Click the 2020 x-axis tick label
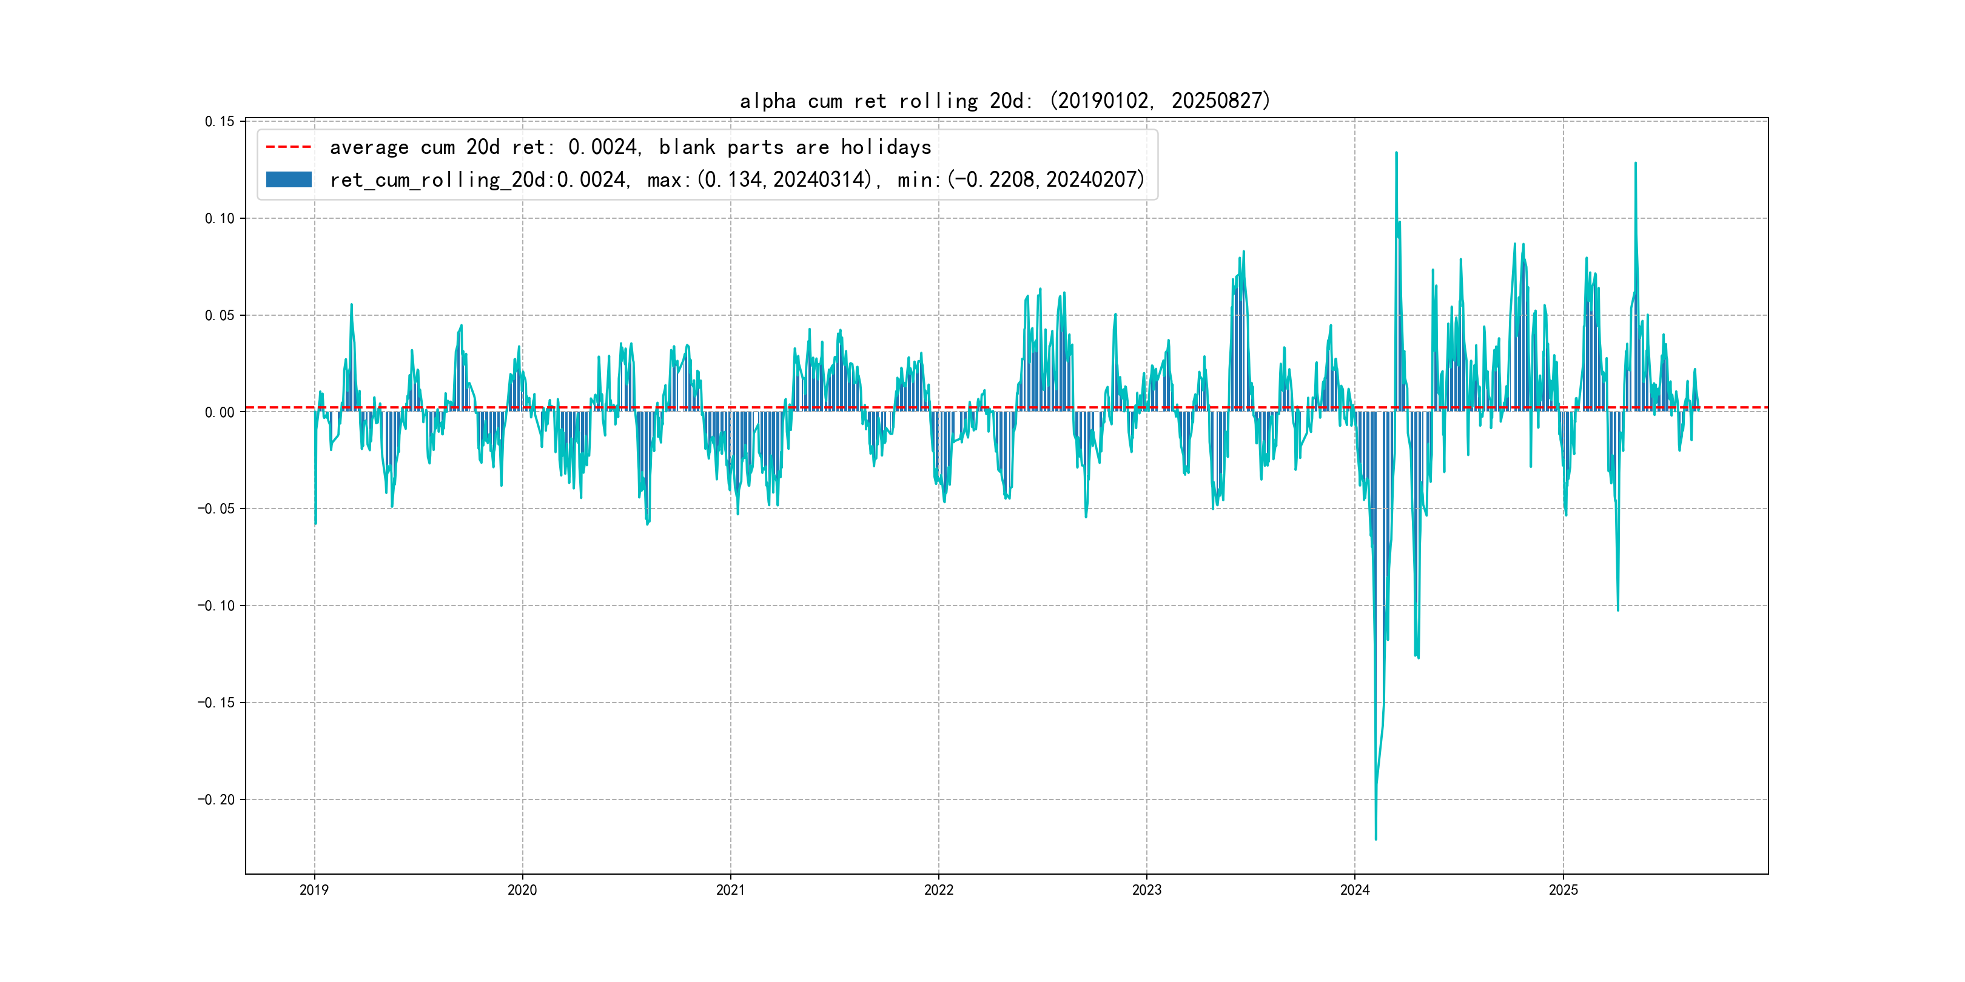This screenshot has width=1965, height=982. (523, 890)
